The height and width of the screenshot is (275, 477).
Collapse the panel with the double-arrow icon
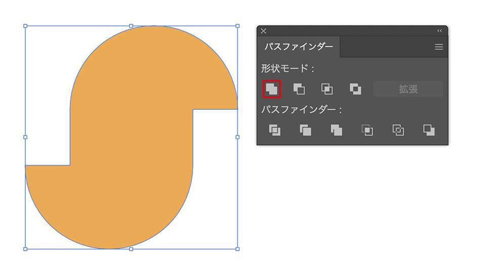click(440, 31)
